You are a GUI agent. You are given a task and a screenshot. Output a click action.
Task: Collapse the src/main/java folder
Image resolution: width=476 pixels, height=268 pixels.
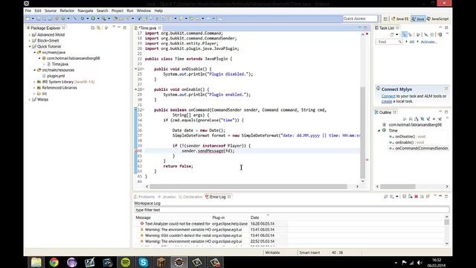(35, 52)
